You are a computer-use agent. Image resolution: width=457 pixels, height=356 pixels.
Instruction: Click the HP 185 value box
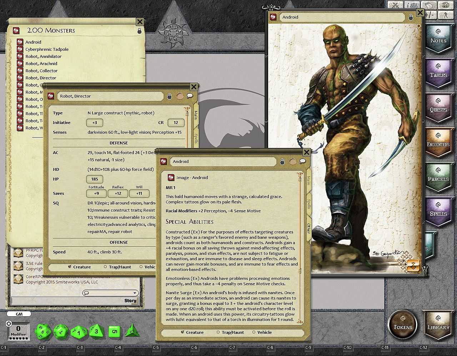tap(95, 179)
